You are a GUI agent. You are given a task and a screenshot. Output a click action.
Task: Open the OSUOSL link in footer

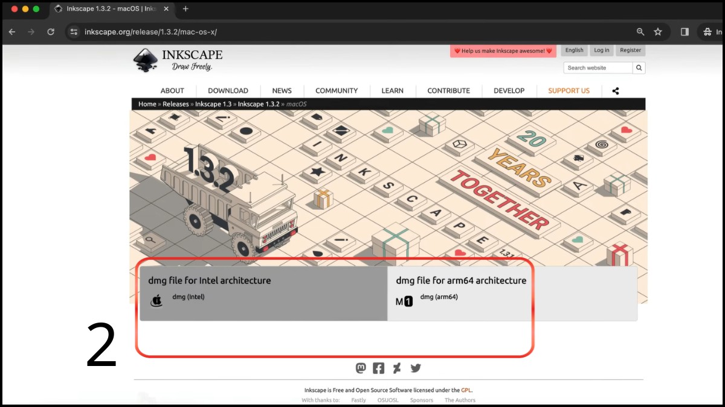coord(388,400)
